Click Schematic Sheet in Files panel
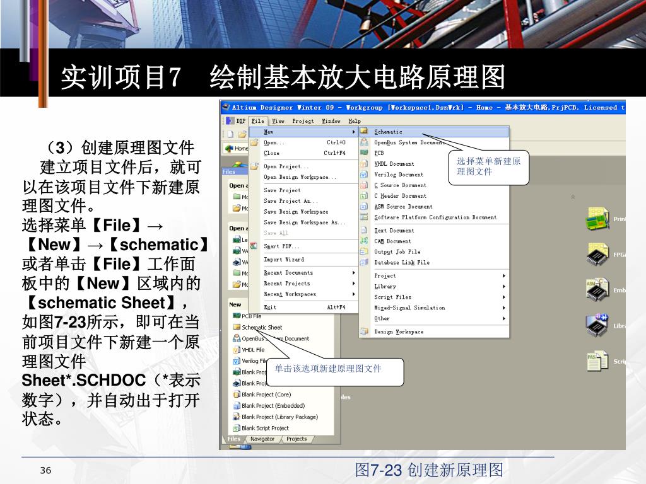Image resolution: width=646 pixels, height=484 pixels. coord(262,327)
